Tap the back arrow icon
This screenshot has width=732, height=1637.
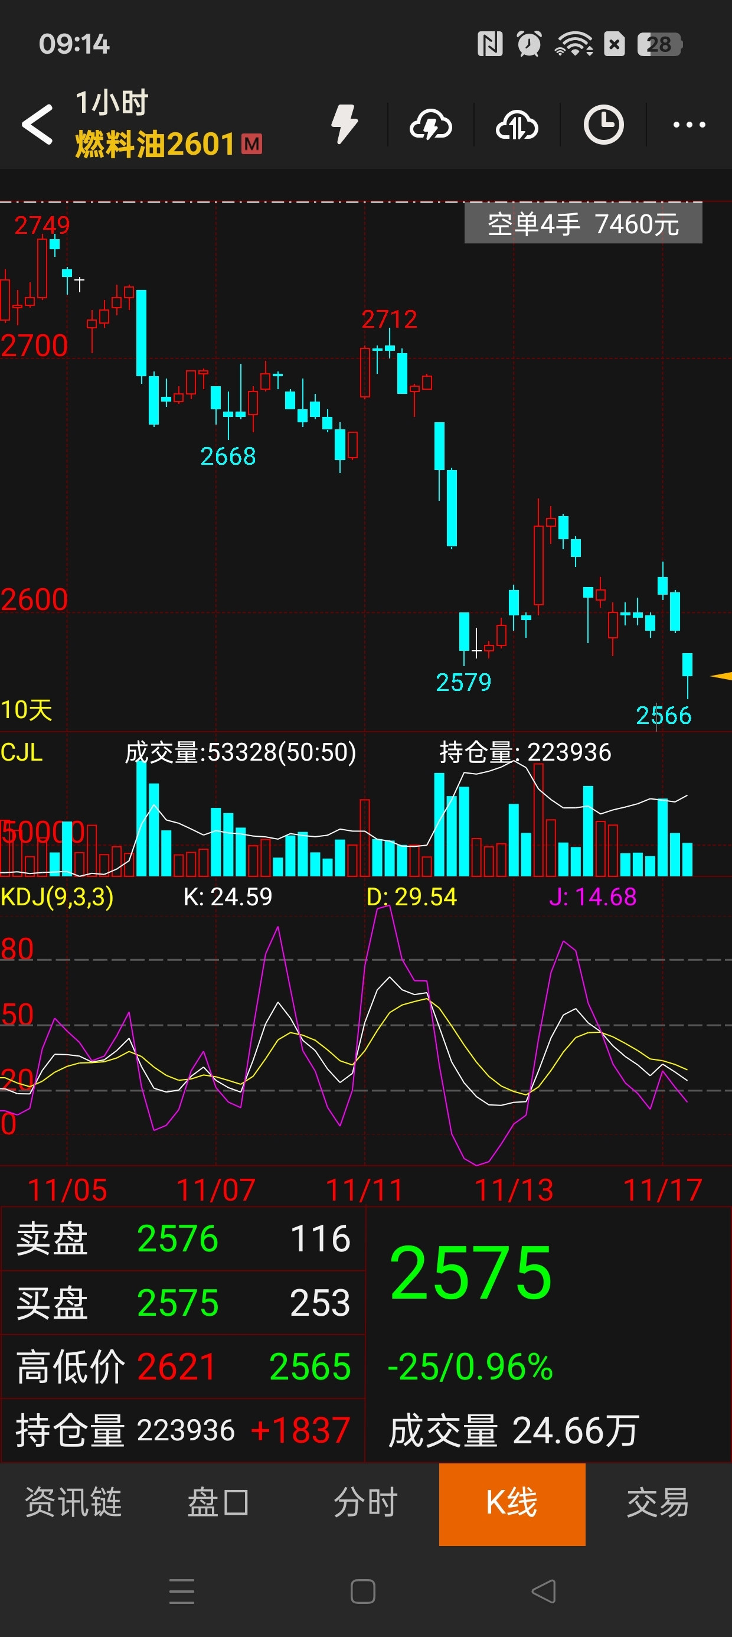tap(38, 124)
